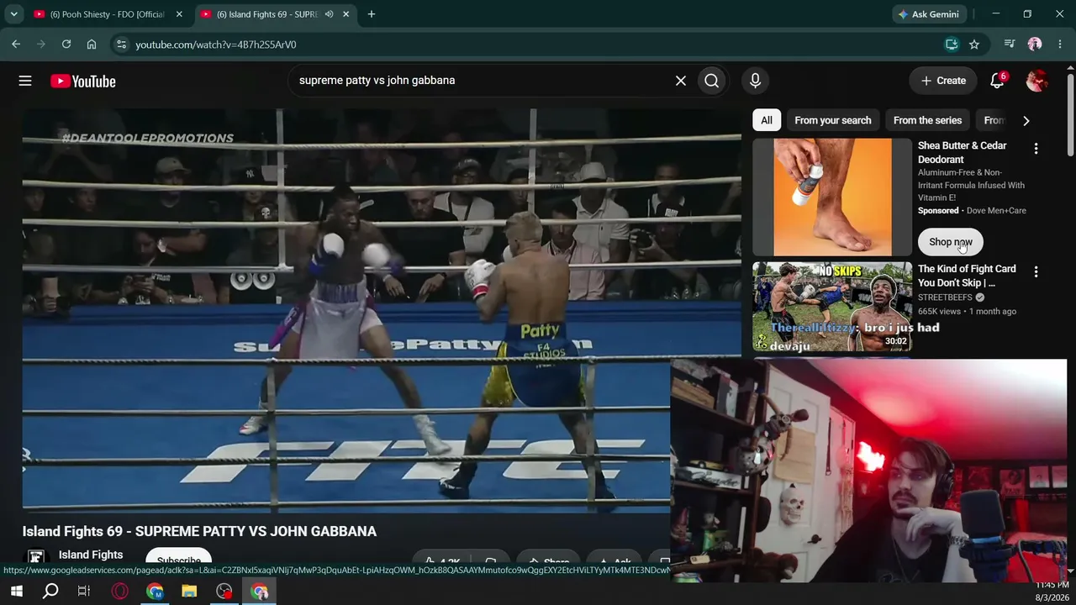Viewport: 1076px width, 605px height.
Task: Clear the search box with the X
Action: [x=681, y=81]
